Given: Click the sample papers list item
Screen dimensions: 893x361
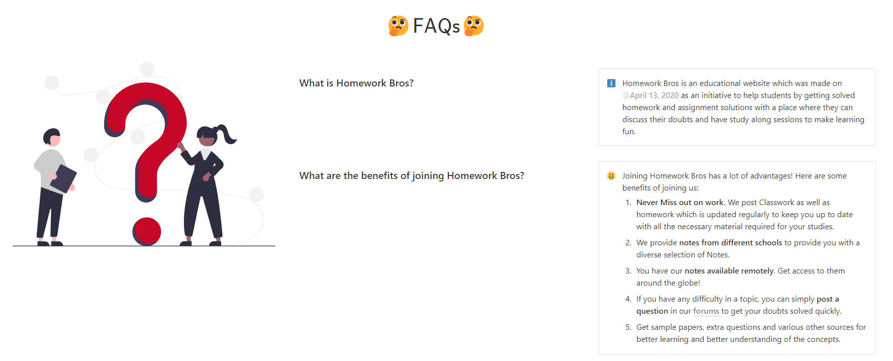Looking at the screenshot, I should click(751, 333).
